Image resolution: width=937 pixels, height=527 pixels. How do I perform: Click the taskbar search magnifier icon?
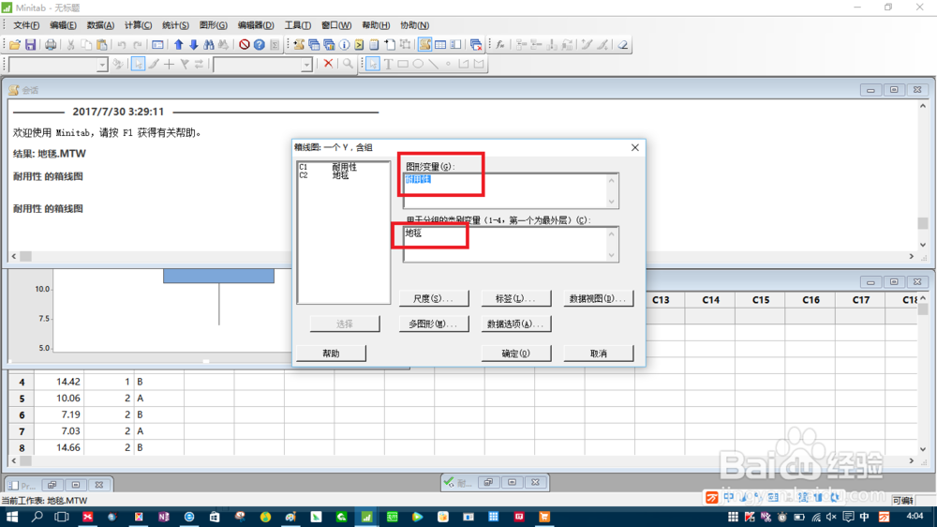click(x=37, y=517)
